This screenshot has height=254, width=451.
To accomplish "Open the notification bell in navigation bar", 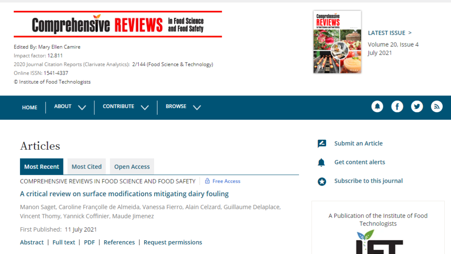I will (377, 107).
